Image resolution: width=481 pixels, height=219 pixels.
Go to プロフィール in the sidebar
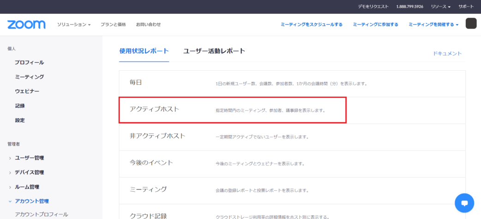pyautogui.click(x=29, y=62)
